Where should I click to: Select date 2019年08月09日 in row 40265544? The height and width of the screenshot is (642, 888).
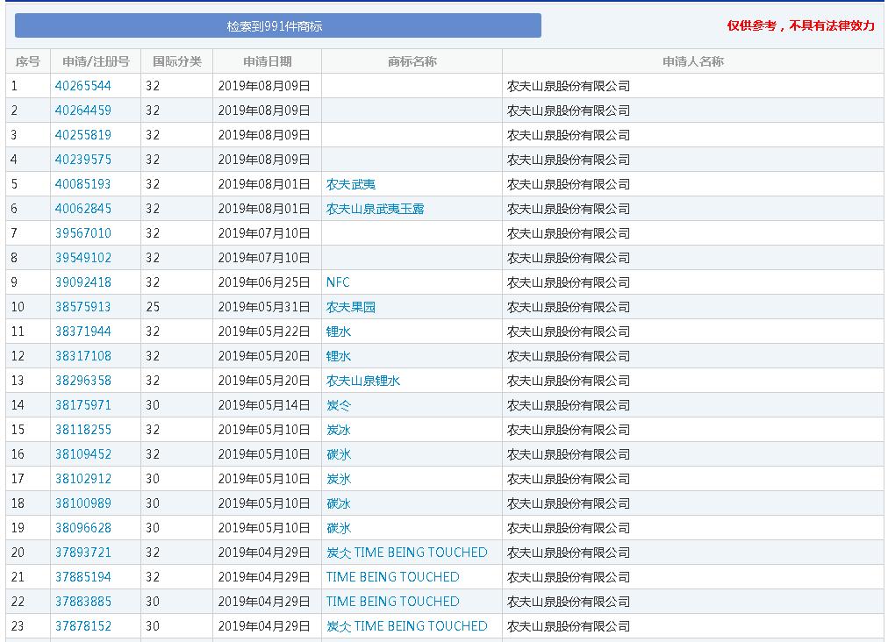pos(264,86)
